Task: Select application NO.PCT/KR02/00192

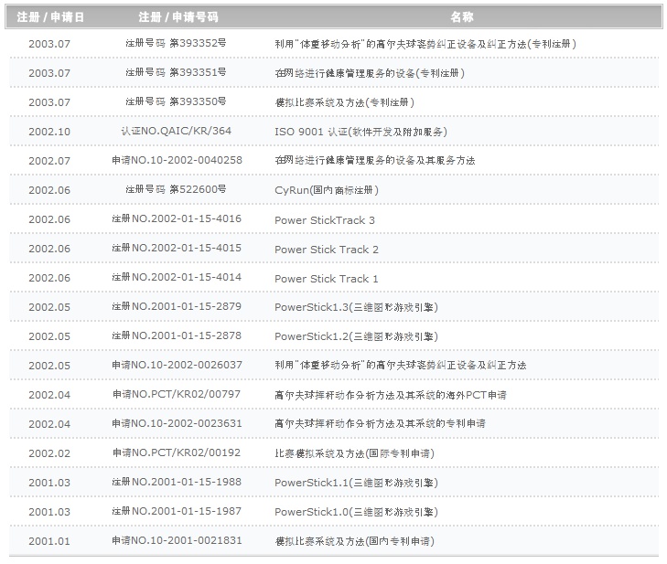Action: [177, 452]
